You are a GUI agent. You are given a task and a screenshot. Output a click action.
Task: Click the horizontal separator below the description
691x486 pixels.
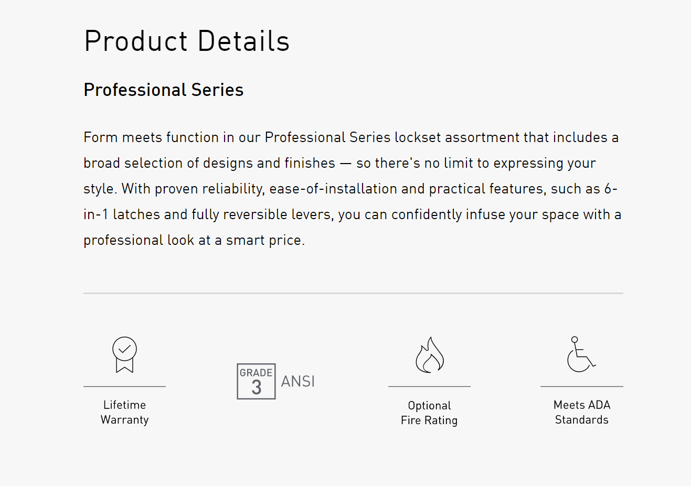click(353, 293)
